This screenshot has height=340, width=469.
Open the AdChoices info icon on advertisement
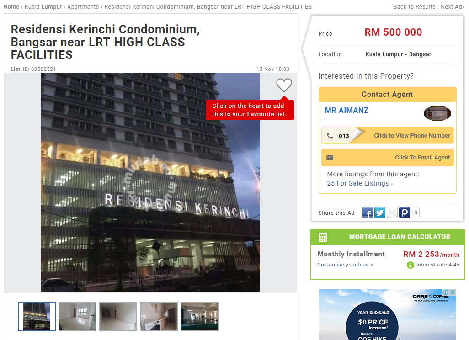coord(446,292)
